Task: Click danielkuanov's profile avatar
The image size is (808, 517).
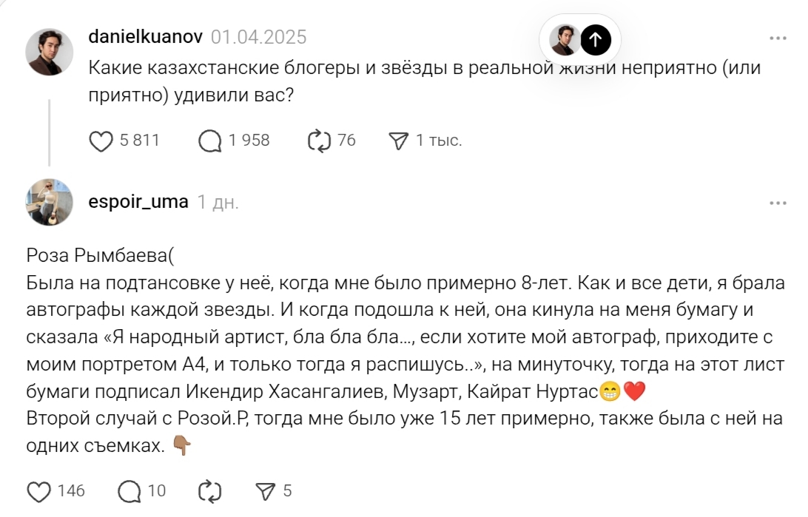Action: 50,53
